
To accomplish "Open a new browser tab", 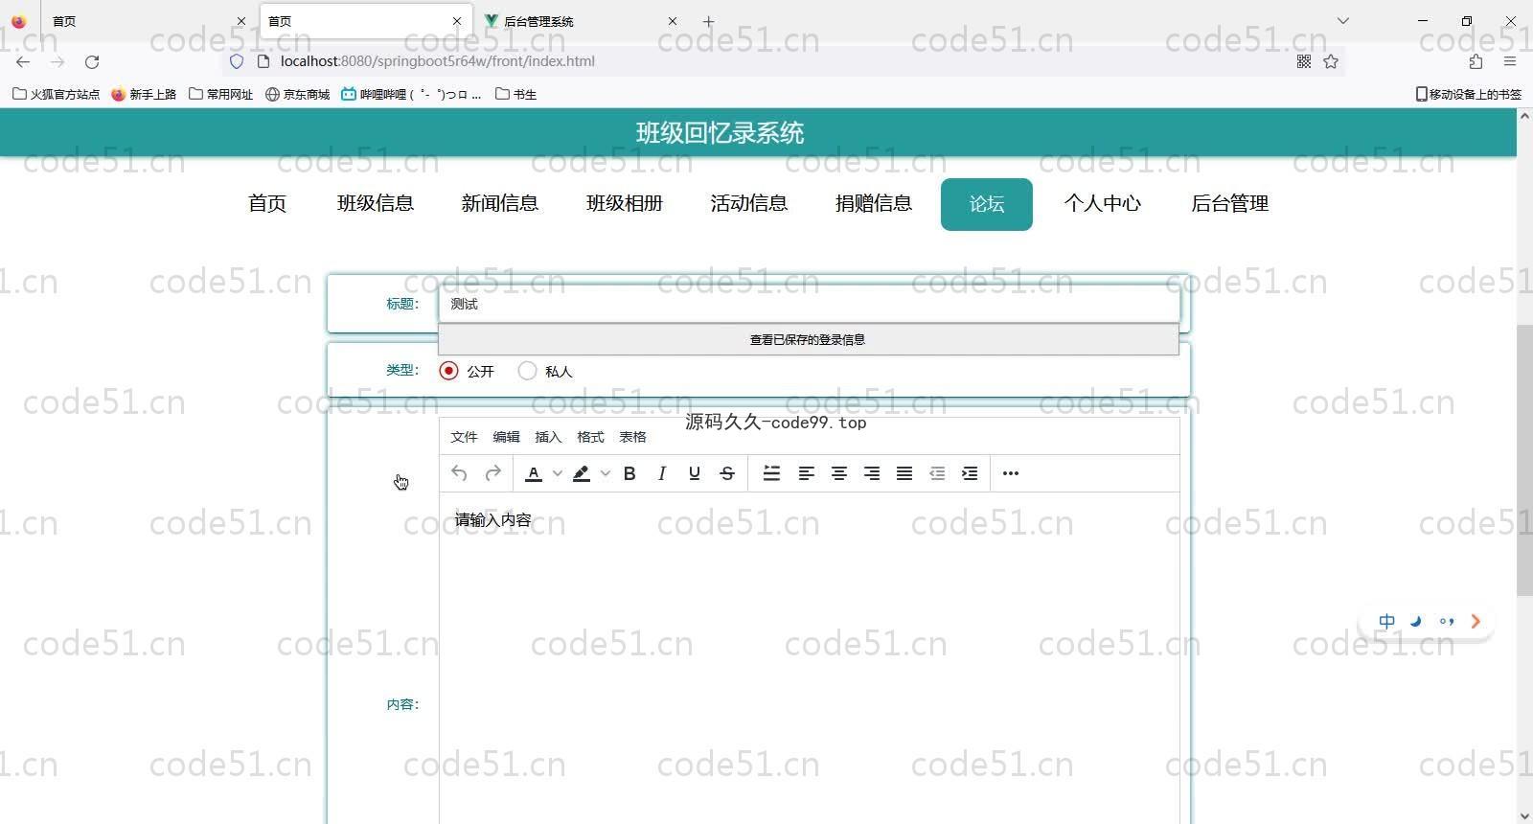I will coord(709,21).
